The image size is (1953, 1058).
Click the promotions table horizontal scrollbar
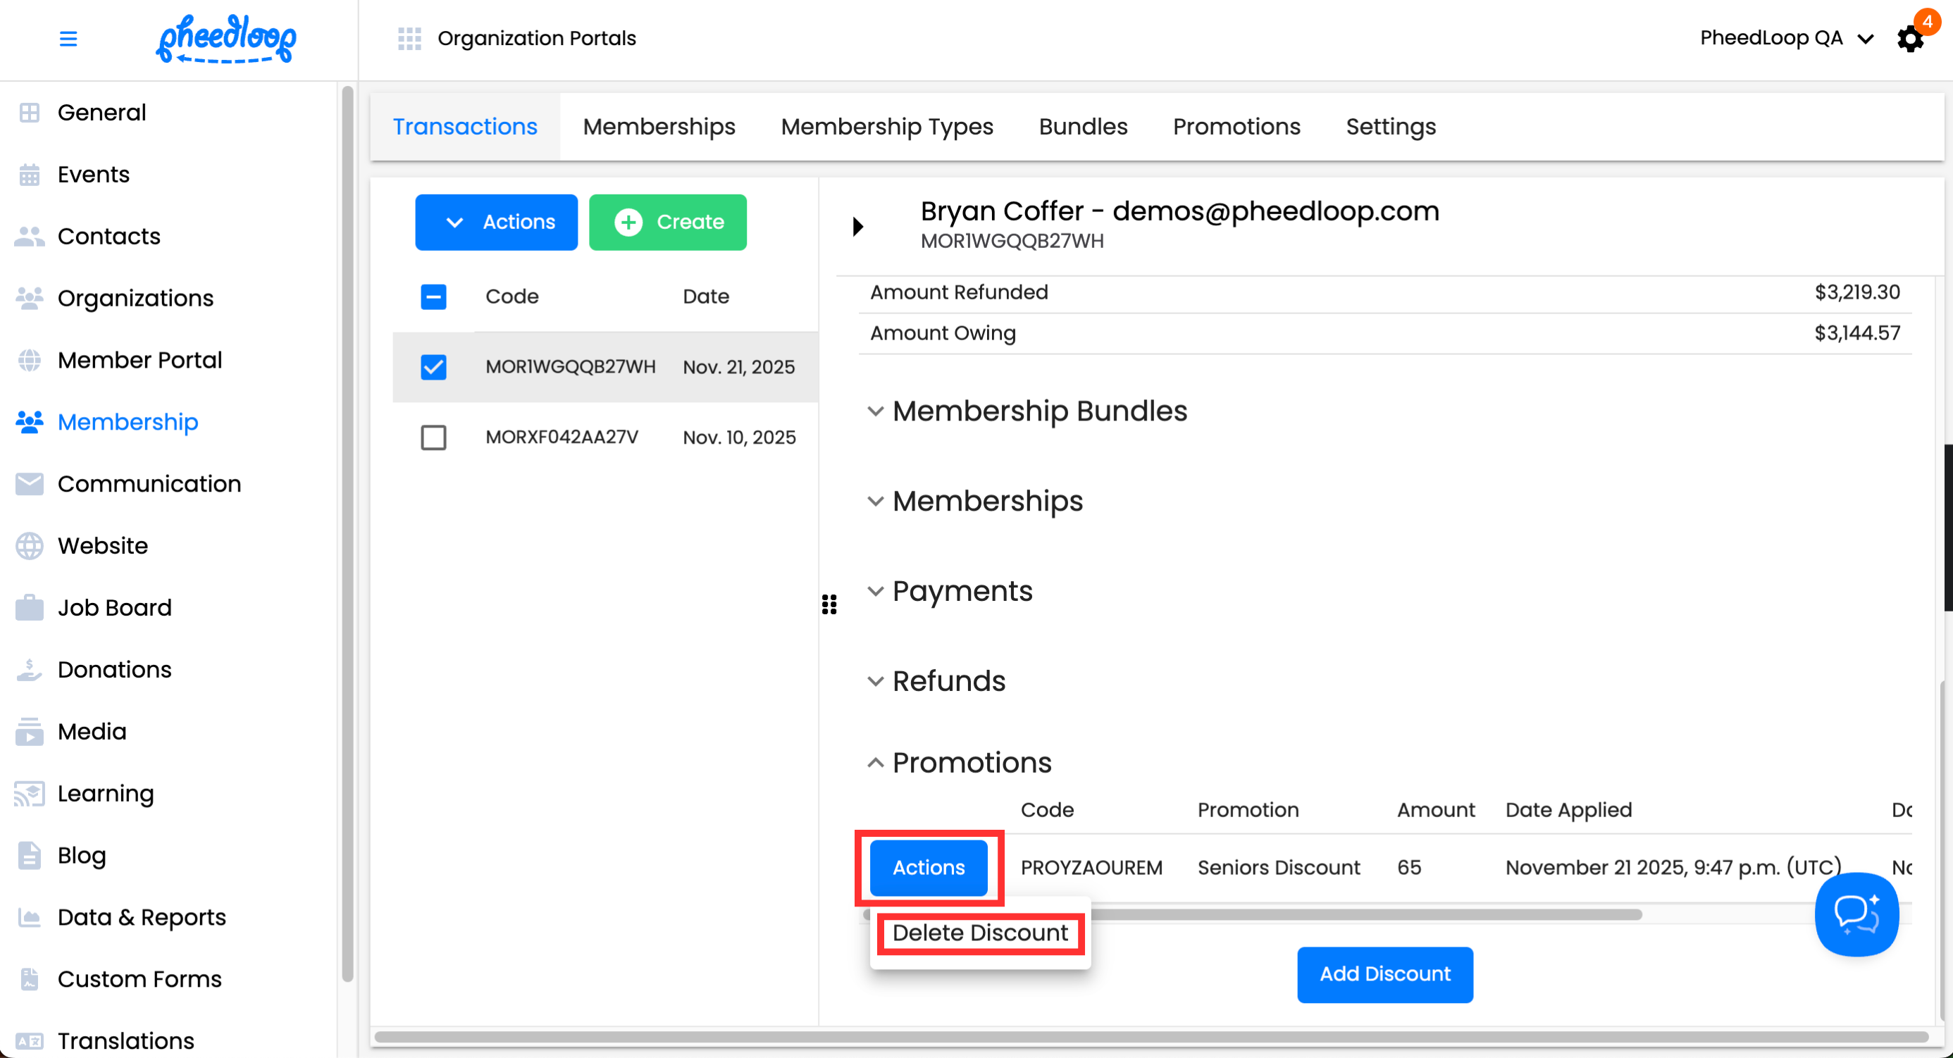(x=1365, y=915)
